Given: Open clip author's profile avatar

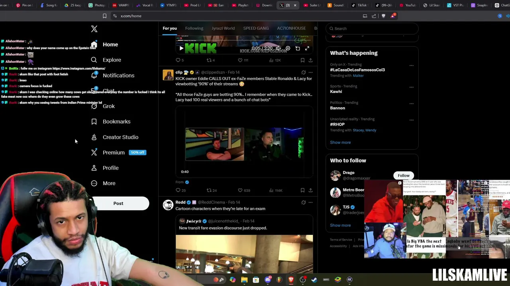Looking at the screenshot, I should click(x=168, y=75).
